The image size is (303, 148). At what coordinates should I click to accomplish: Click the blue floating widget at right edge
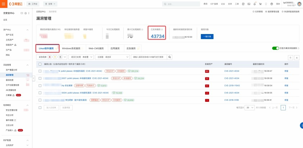point(302,125)
